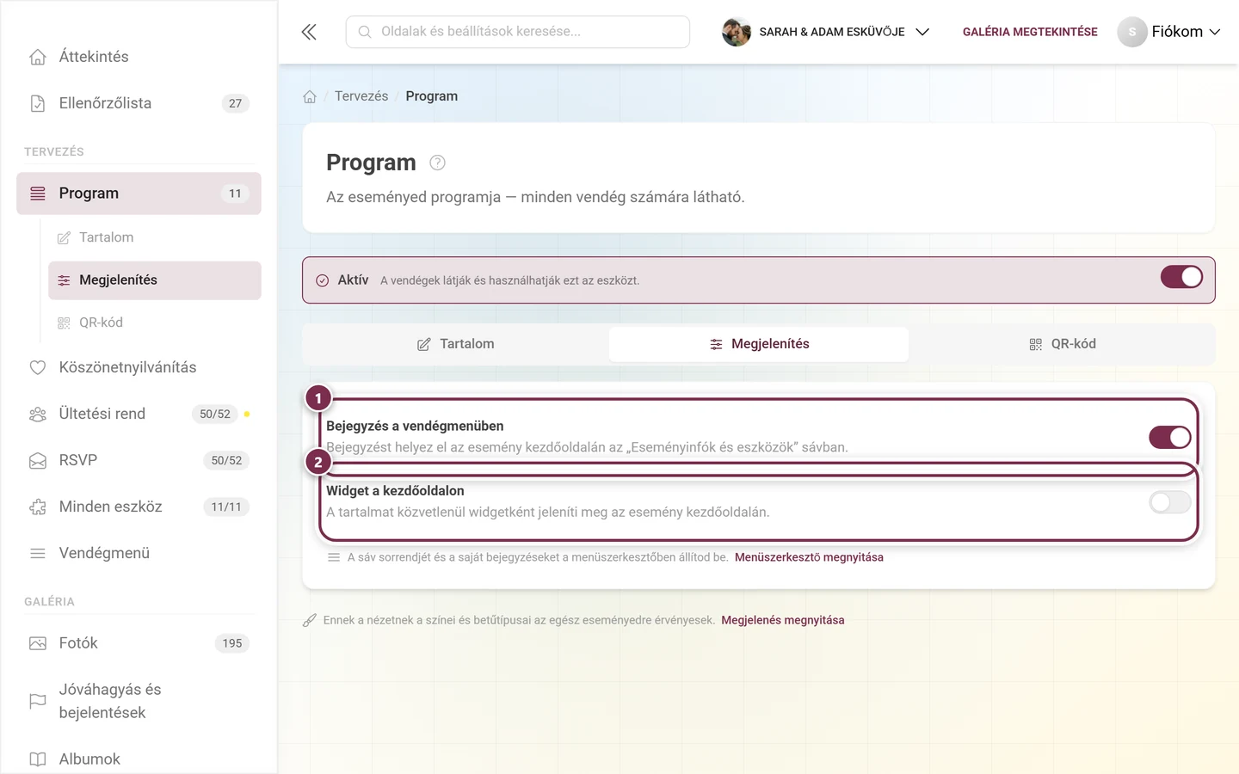Screen dimensions: 1239x774
Task: Open the Fiókom account dropdown
Action: click(x=1169, y=32)
